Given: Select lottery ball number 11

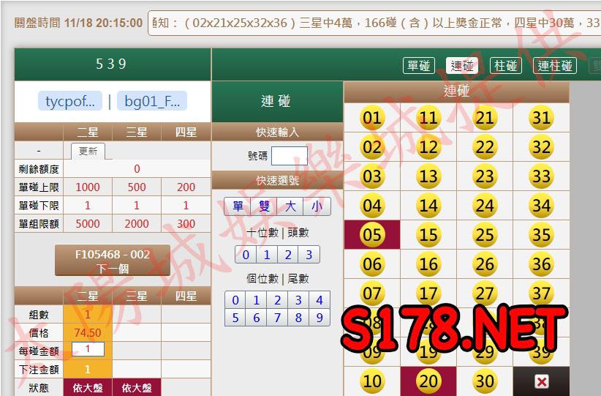Looking at the screenshot, I should [428, 118].
